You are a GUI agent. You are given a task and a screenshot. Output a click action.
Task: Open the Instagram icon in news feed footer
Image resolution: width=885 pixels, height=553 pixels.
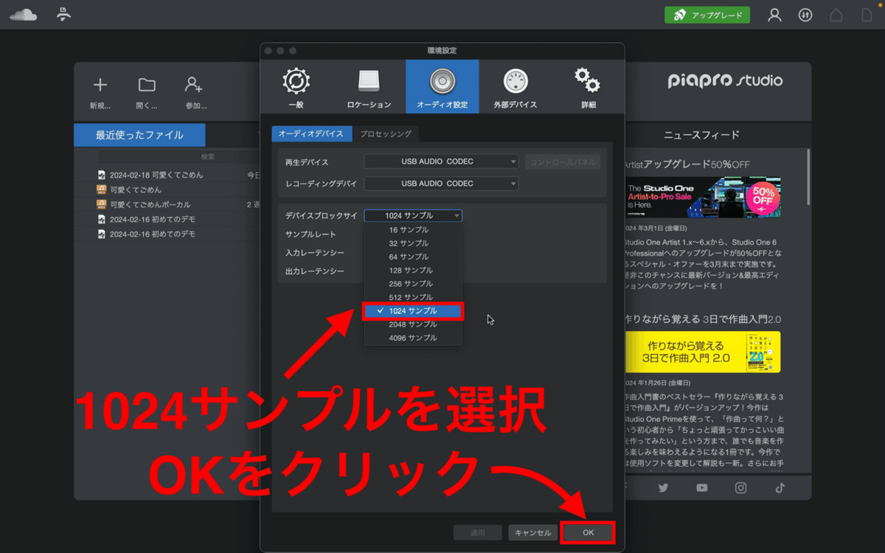point(740,487)
